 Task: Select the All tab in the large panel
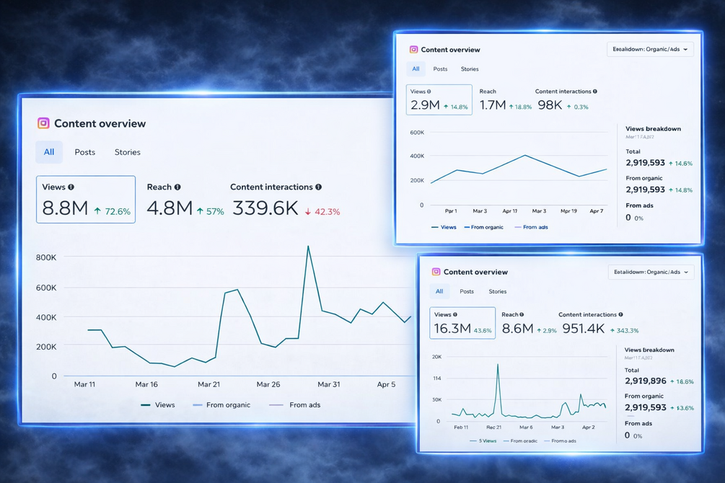pos(49,152)
